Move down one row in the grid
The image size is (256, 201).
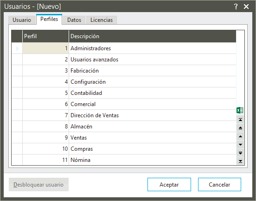tap(240, 145)
